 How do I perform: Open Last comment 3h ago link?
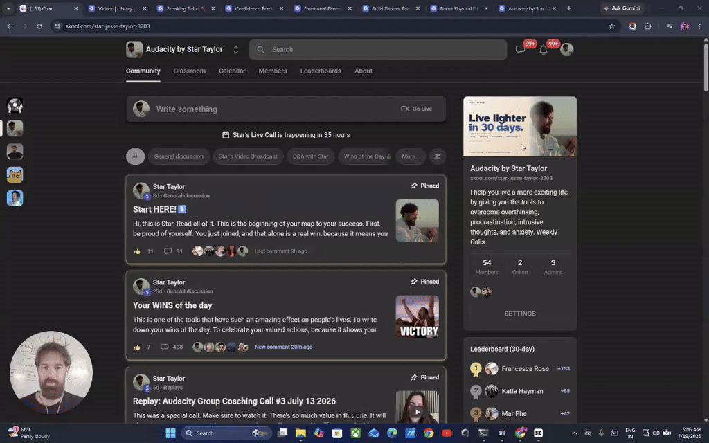coord(281,251)
